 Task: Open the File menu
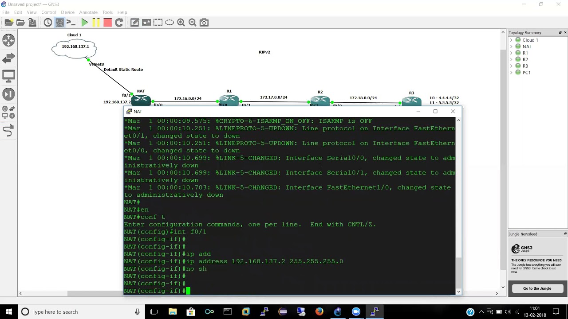point(6,12)
